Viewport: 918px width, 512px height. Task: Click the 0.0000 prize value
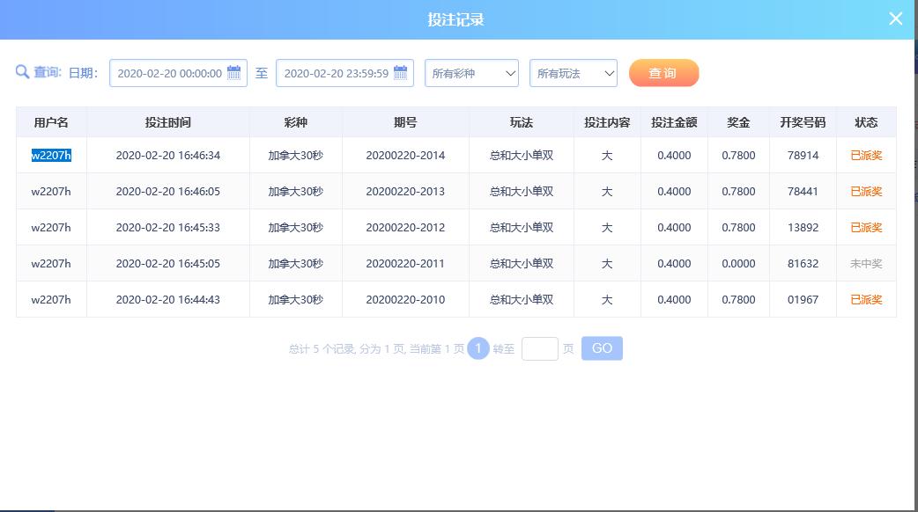[738, 264]
